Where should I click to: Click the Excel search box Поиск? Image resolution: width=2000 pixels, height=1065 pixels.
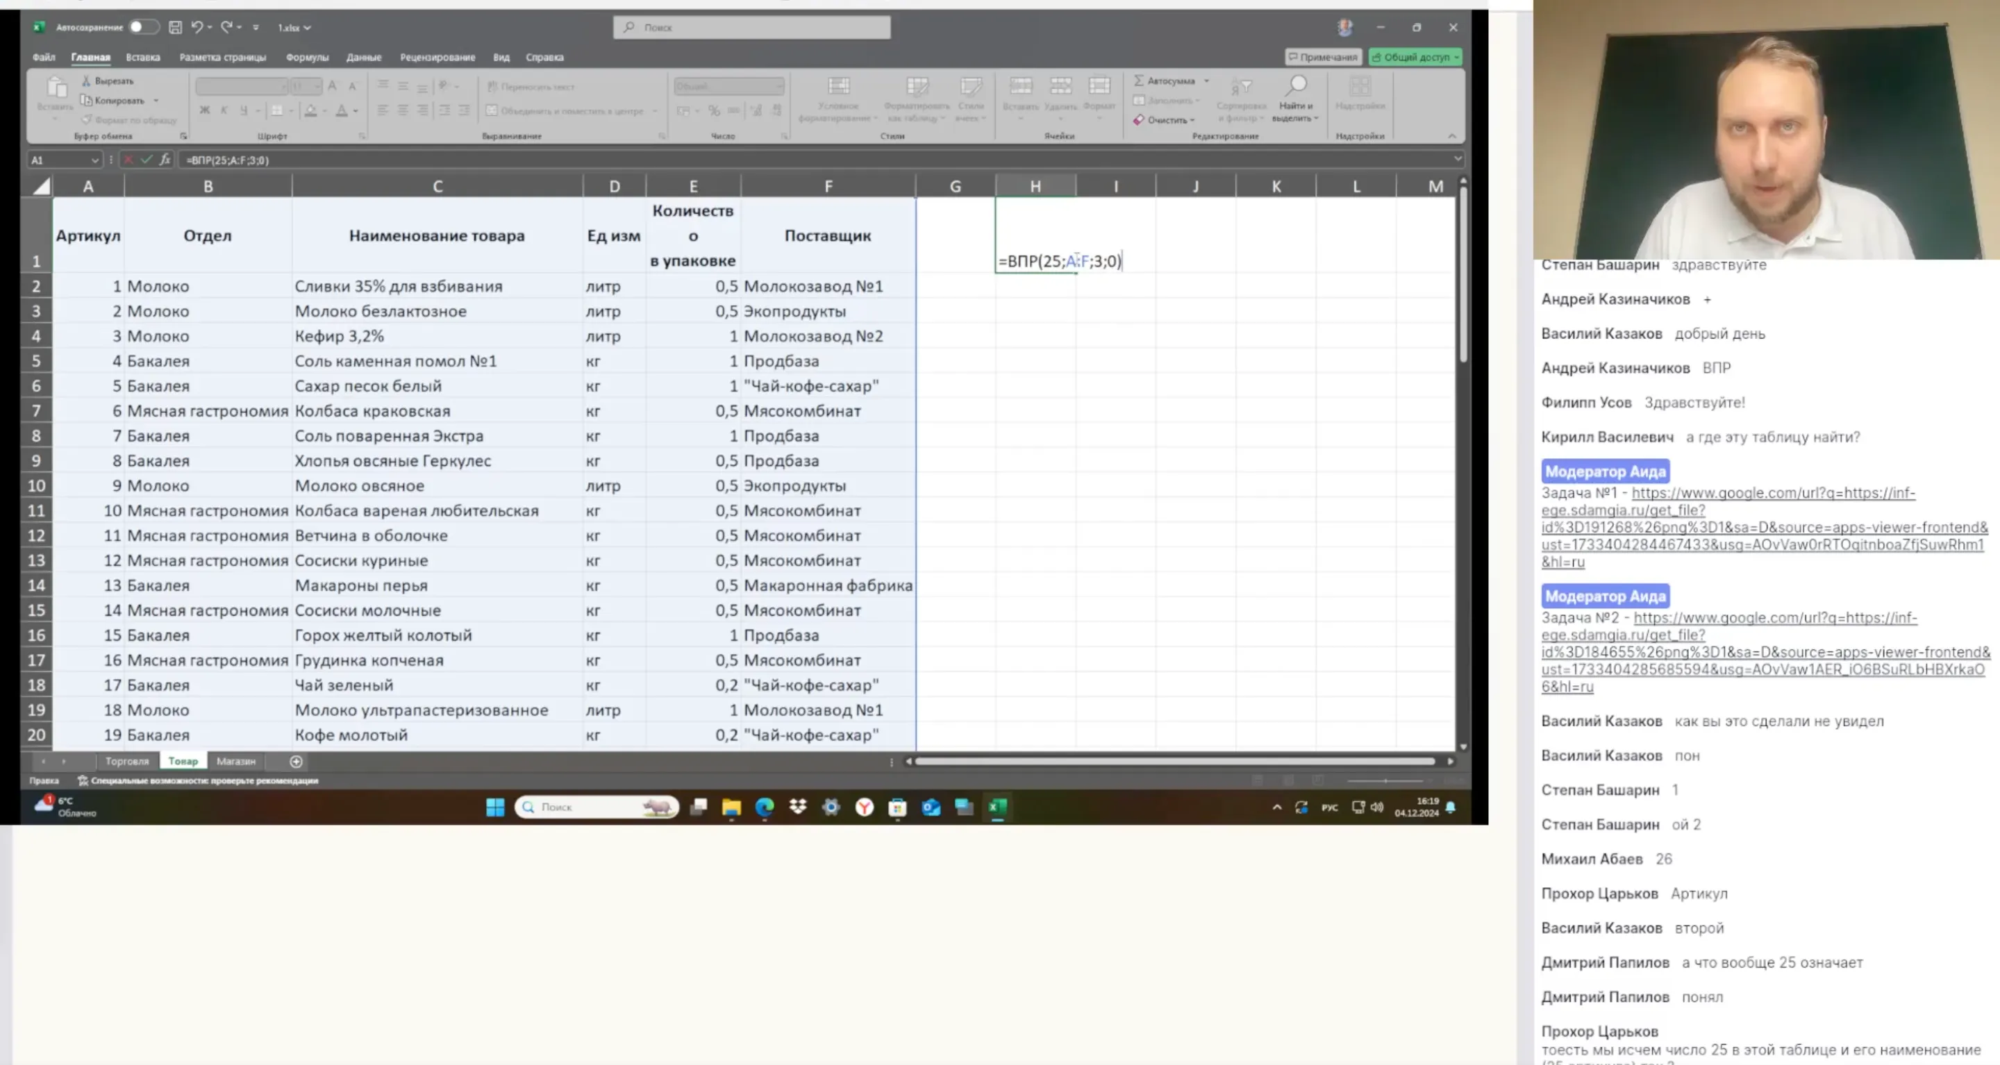click(751, 27)
